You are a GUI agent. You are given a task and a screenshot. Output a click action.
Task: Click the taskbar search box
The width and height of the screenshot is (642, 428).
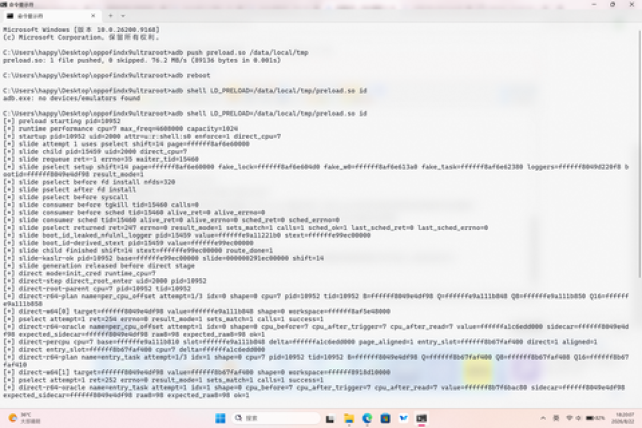(276, 418)
